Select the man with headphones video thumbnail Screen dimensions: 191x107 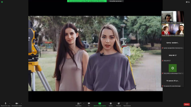click(x=172, y=17)
